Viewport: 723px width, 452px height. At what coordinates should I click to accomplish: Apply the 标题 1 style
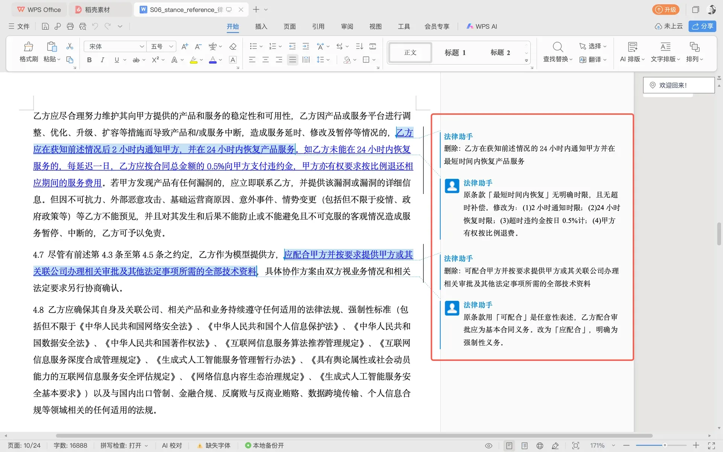point(455,52)
